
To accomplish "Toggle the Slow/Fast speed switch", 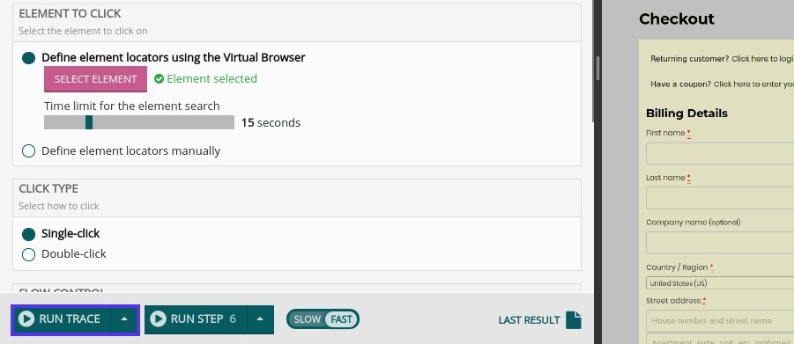I will coord(323,319).
